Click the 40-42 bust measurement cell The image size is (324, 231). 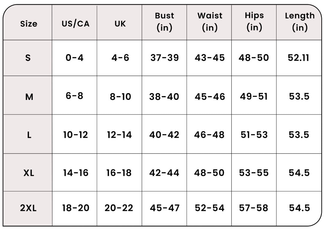click(x=164, y=135)
